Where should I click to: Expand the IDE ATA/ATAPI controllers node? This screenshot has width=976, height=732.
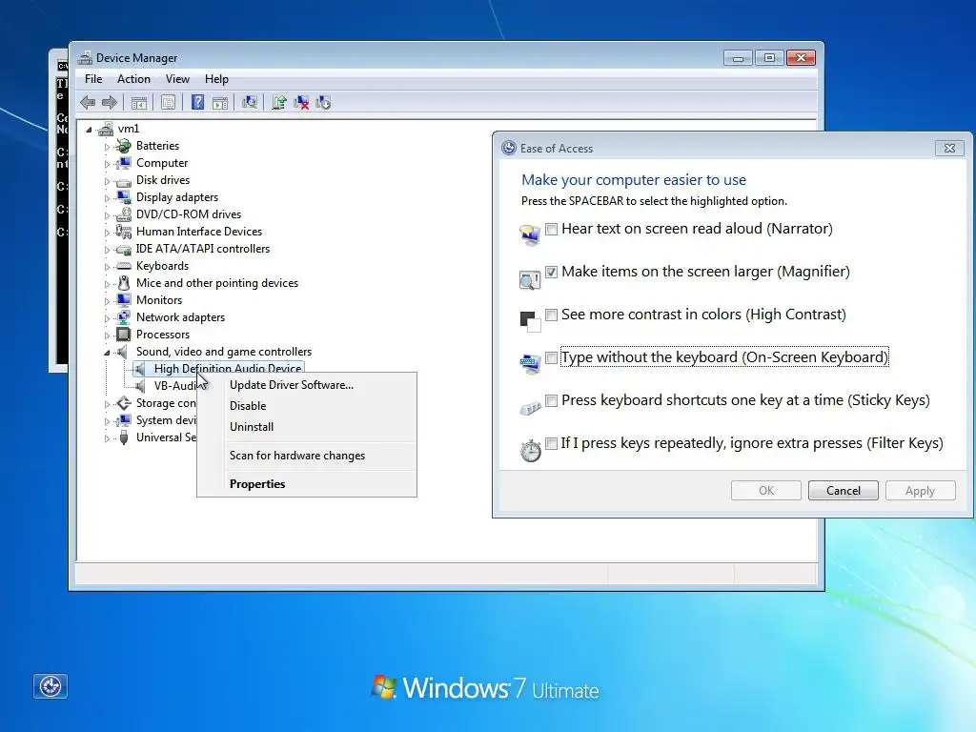tap(107, 251)
